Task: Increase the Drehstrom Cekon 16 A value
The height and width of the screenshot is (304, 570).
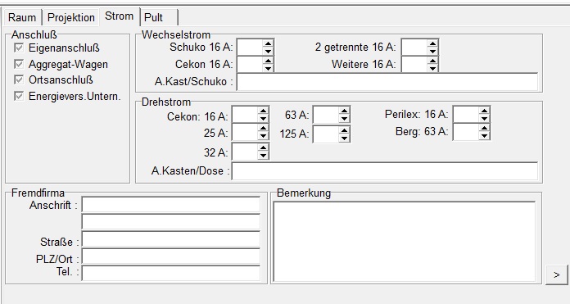Action: (263, 111)
